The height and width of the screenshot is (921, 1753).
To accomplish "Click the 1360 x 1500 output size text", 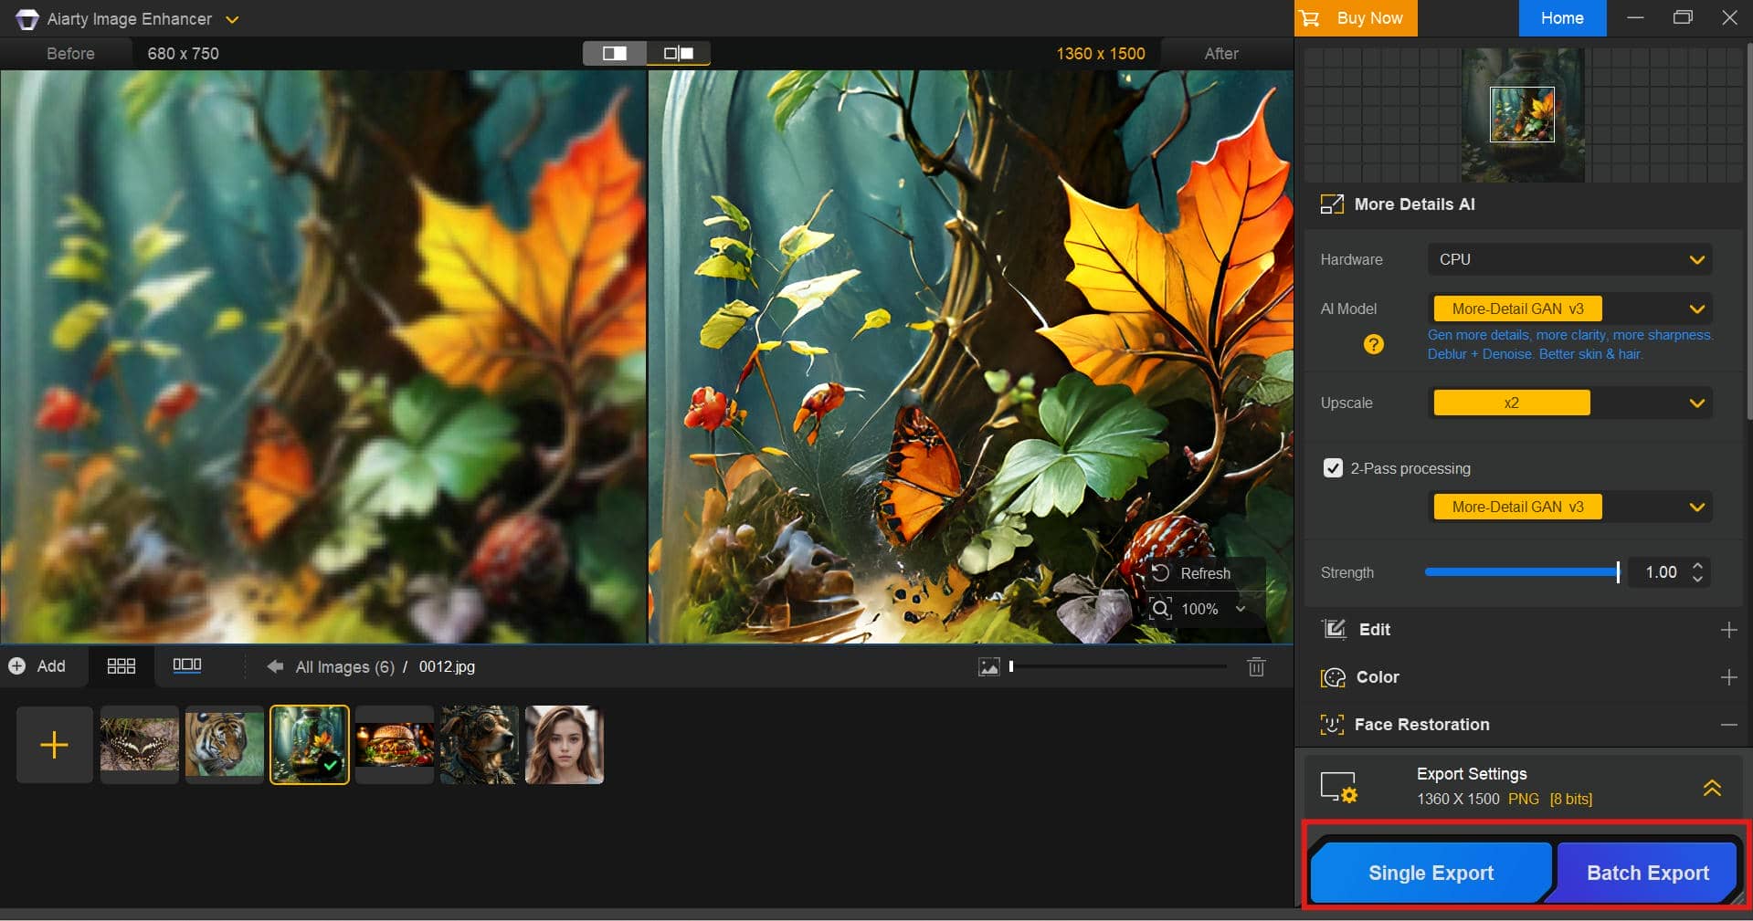I will (x=1101, y=54).
